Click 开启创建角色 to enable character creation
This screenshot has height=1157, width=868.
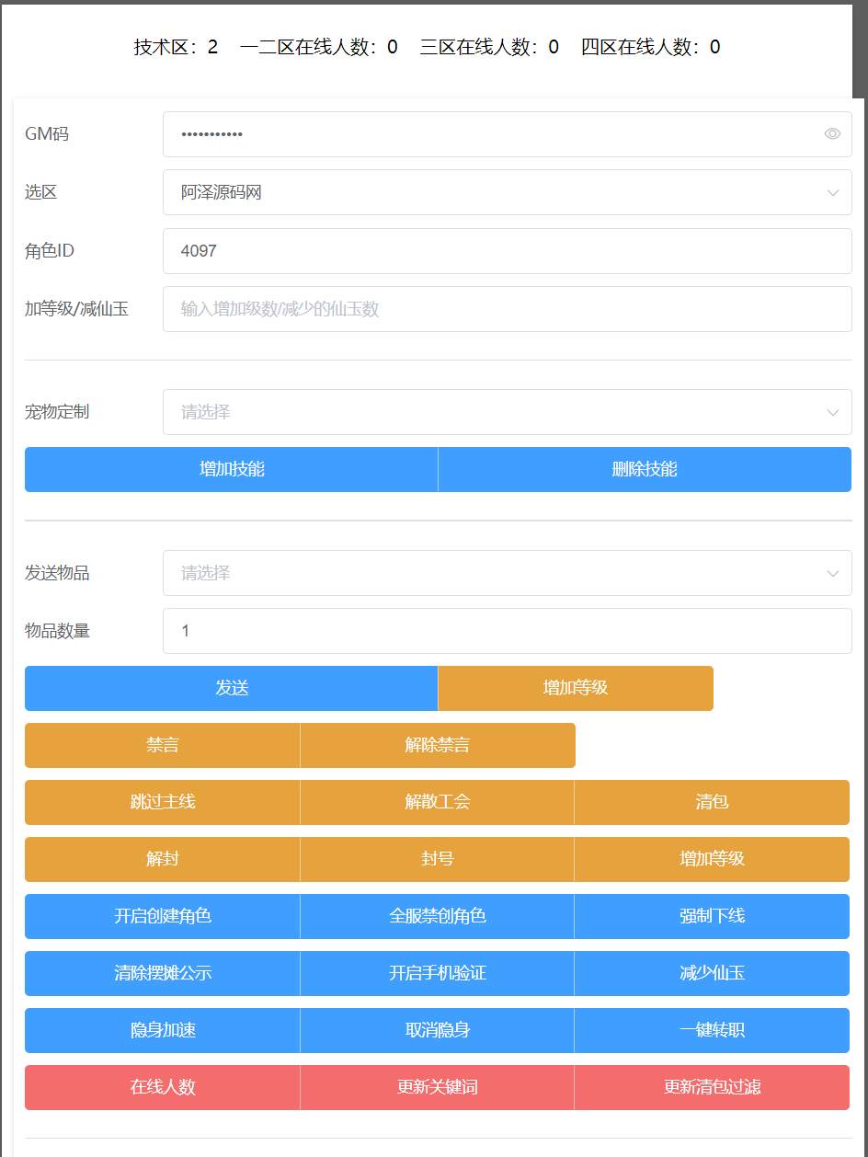click(x=162, y=916)
